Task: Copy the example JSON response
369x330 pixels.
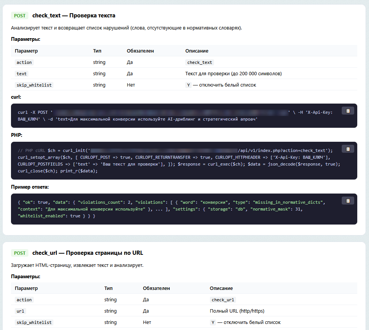Action: pyautogui.click(x=347, y=200)
